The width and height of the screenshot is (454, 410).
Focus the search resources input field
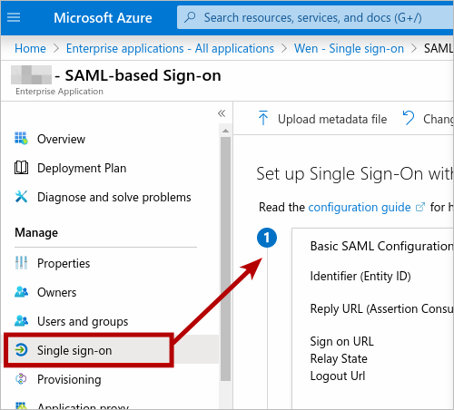coord(315,17)
